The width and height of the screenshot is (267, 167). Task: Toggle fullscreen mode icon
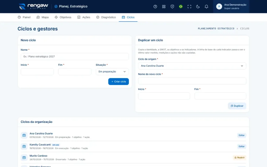point(189,7)
